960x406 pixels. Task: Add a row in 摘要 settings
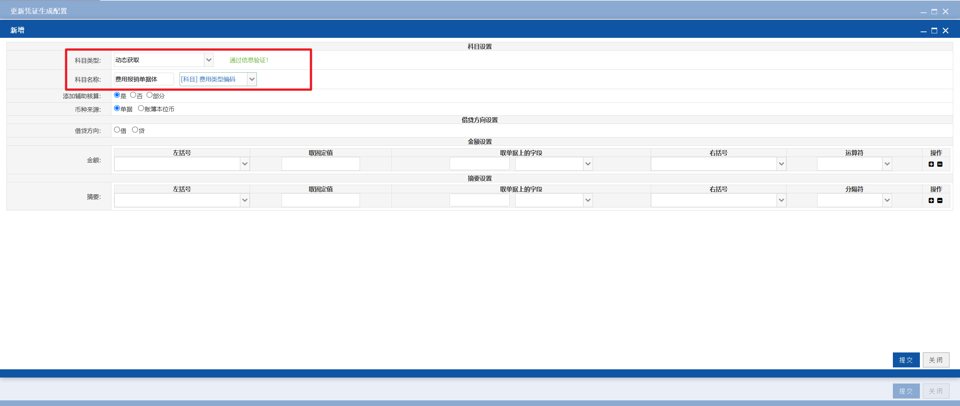pyautogui.click(x=931, y=200)
